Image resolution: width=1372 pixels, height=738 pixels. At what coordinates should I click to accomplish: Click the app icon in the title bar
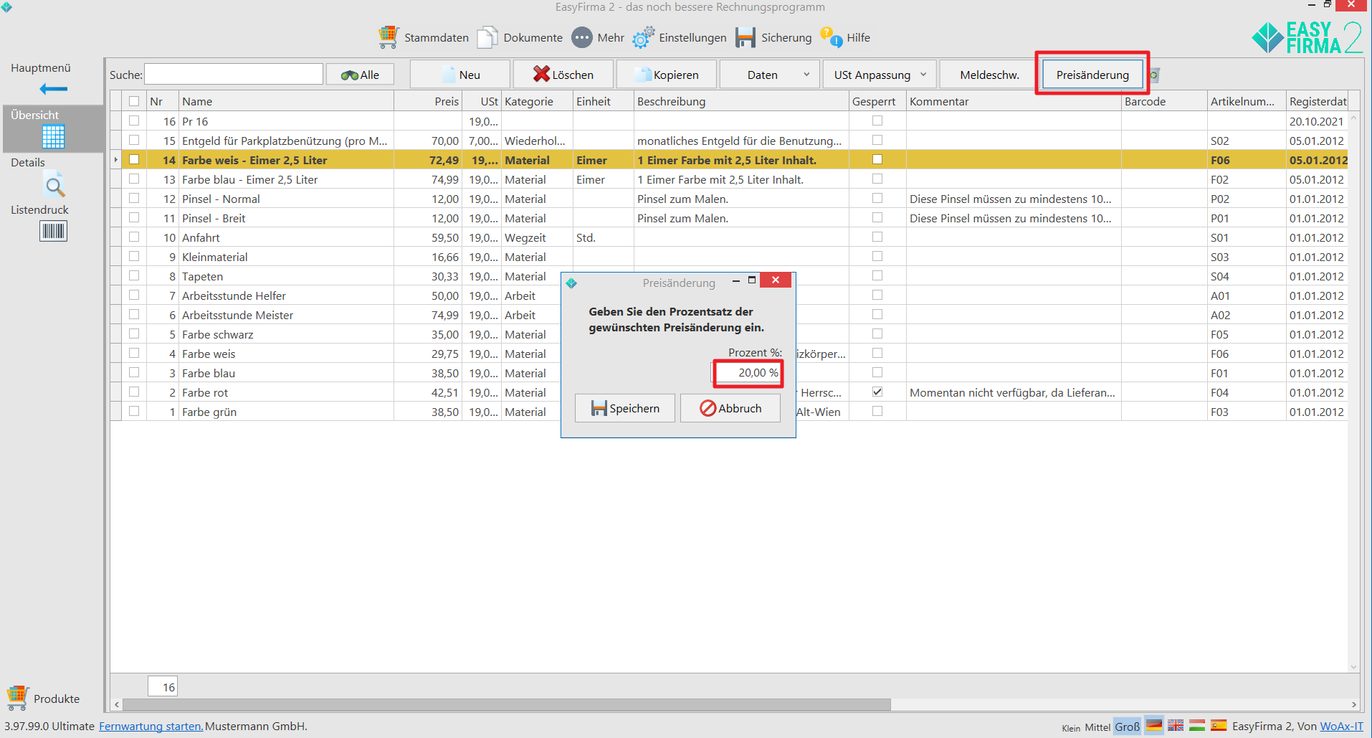coord(6,6)
